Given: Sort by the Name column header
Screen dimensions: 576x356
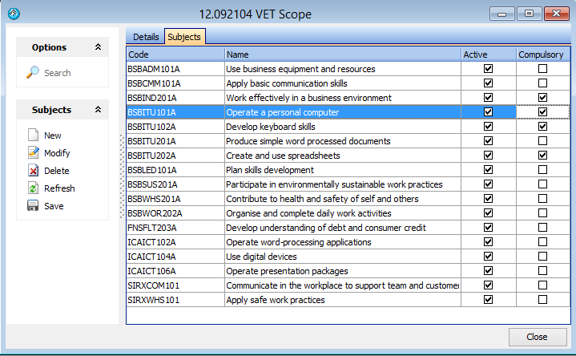Looking at the screenshot, I should 341,55.
